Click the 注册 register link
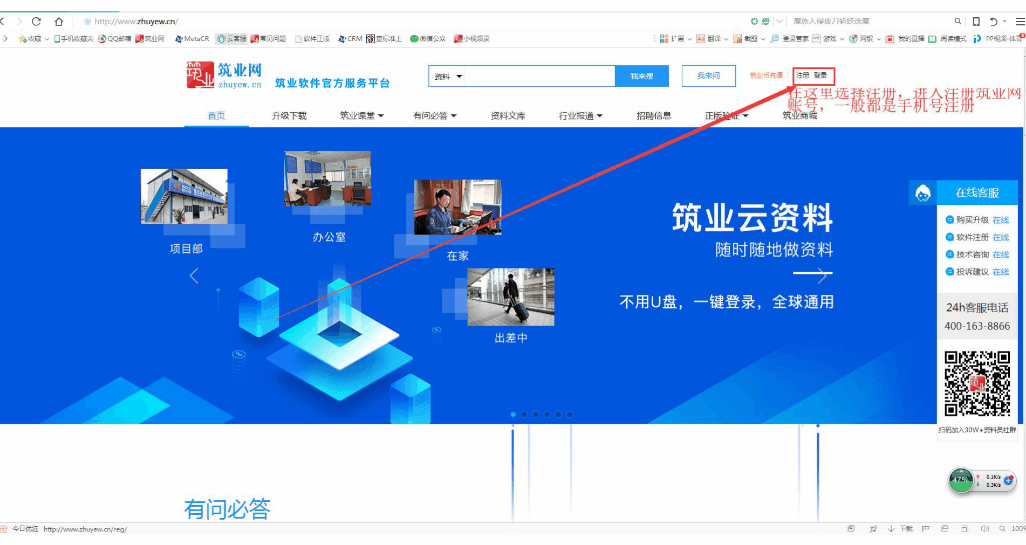Viewport: 1026px width, 545px height. click(803, 75)
